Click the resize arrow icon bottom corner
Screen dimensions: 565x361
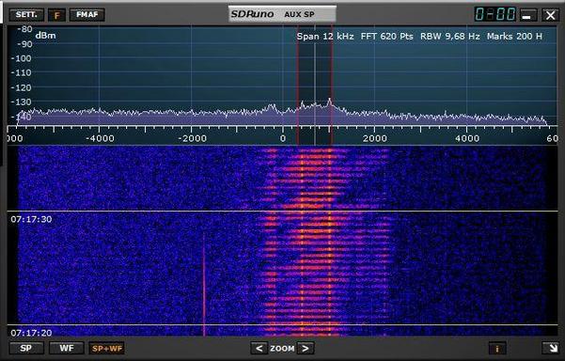click(550, 348)
